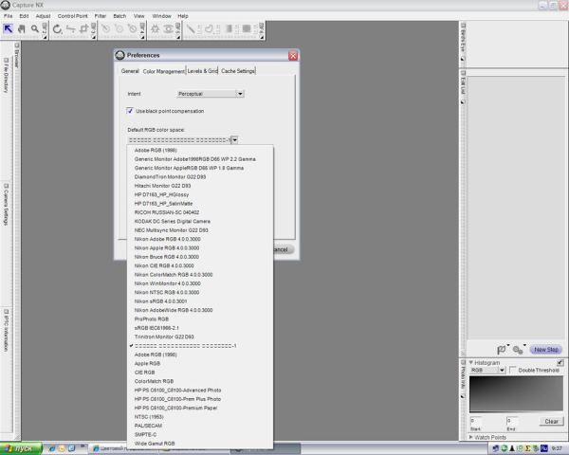569x455 pixels.
Task: Click the versions flag icon beside New Step
Action: (501, 350)
